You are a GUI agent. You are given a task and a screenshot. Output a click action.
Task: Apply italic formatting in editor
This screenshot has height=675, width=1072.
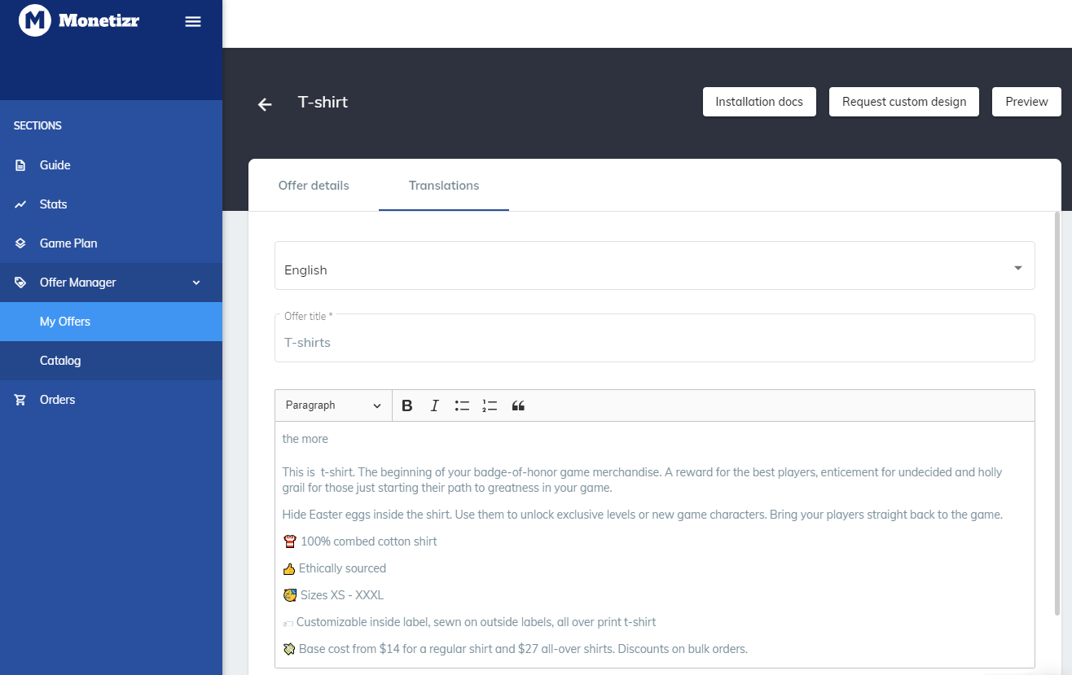[x=434, y=405]
